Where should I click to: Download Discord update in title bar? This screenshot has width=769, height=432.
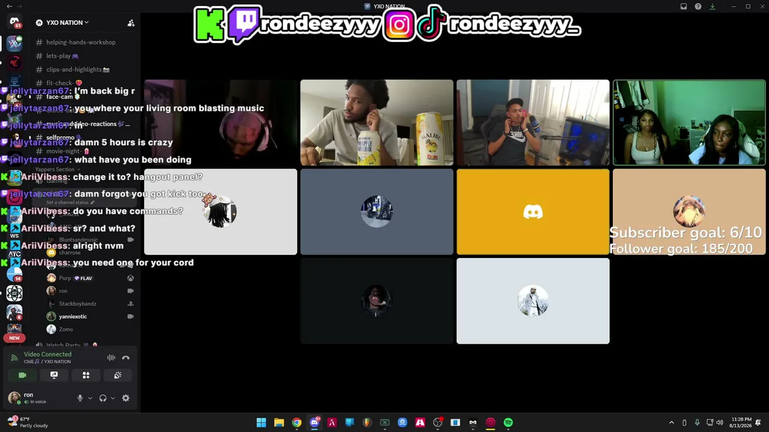713,7
